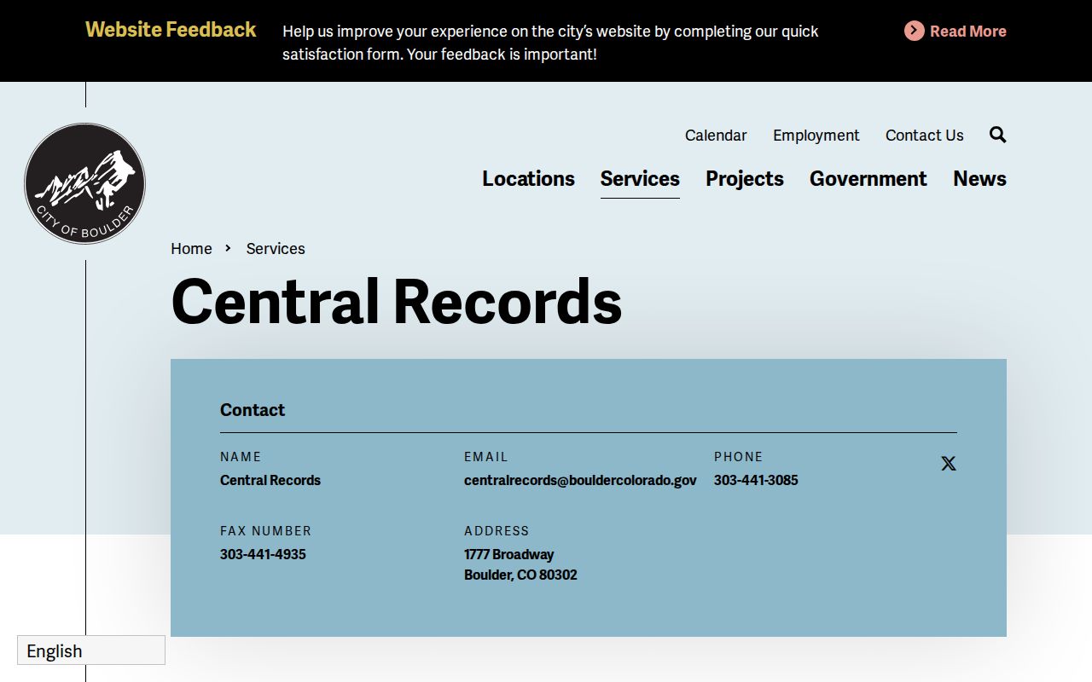The width and height of the screenshot is (1092, 682).
Task: Open the English language selector
Action: point(91,650)
